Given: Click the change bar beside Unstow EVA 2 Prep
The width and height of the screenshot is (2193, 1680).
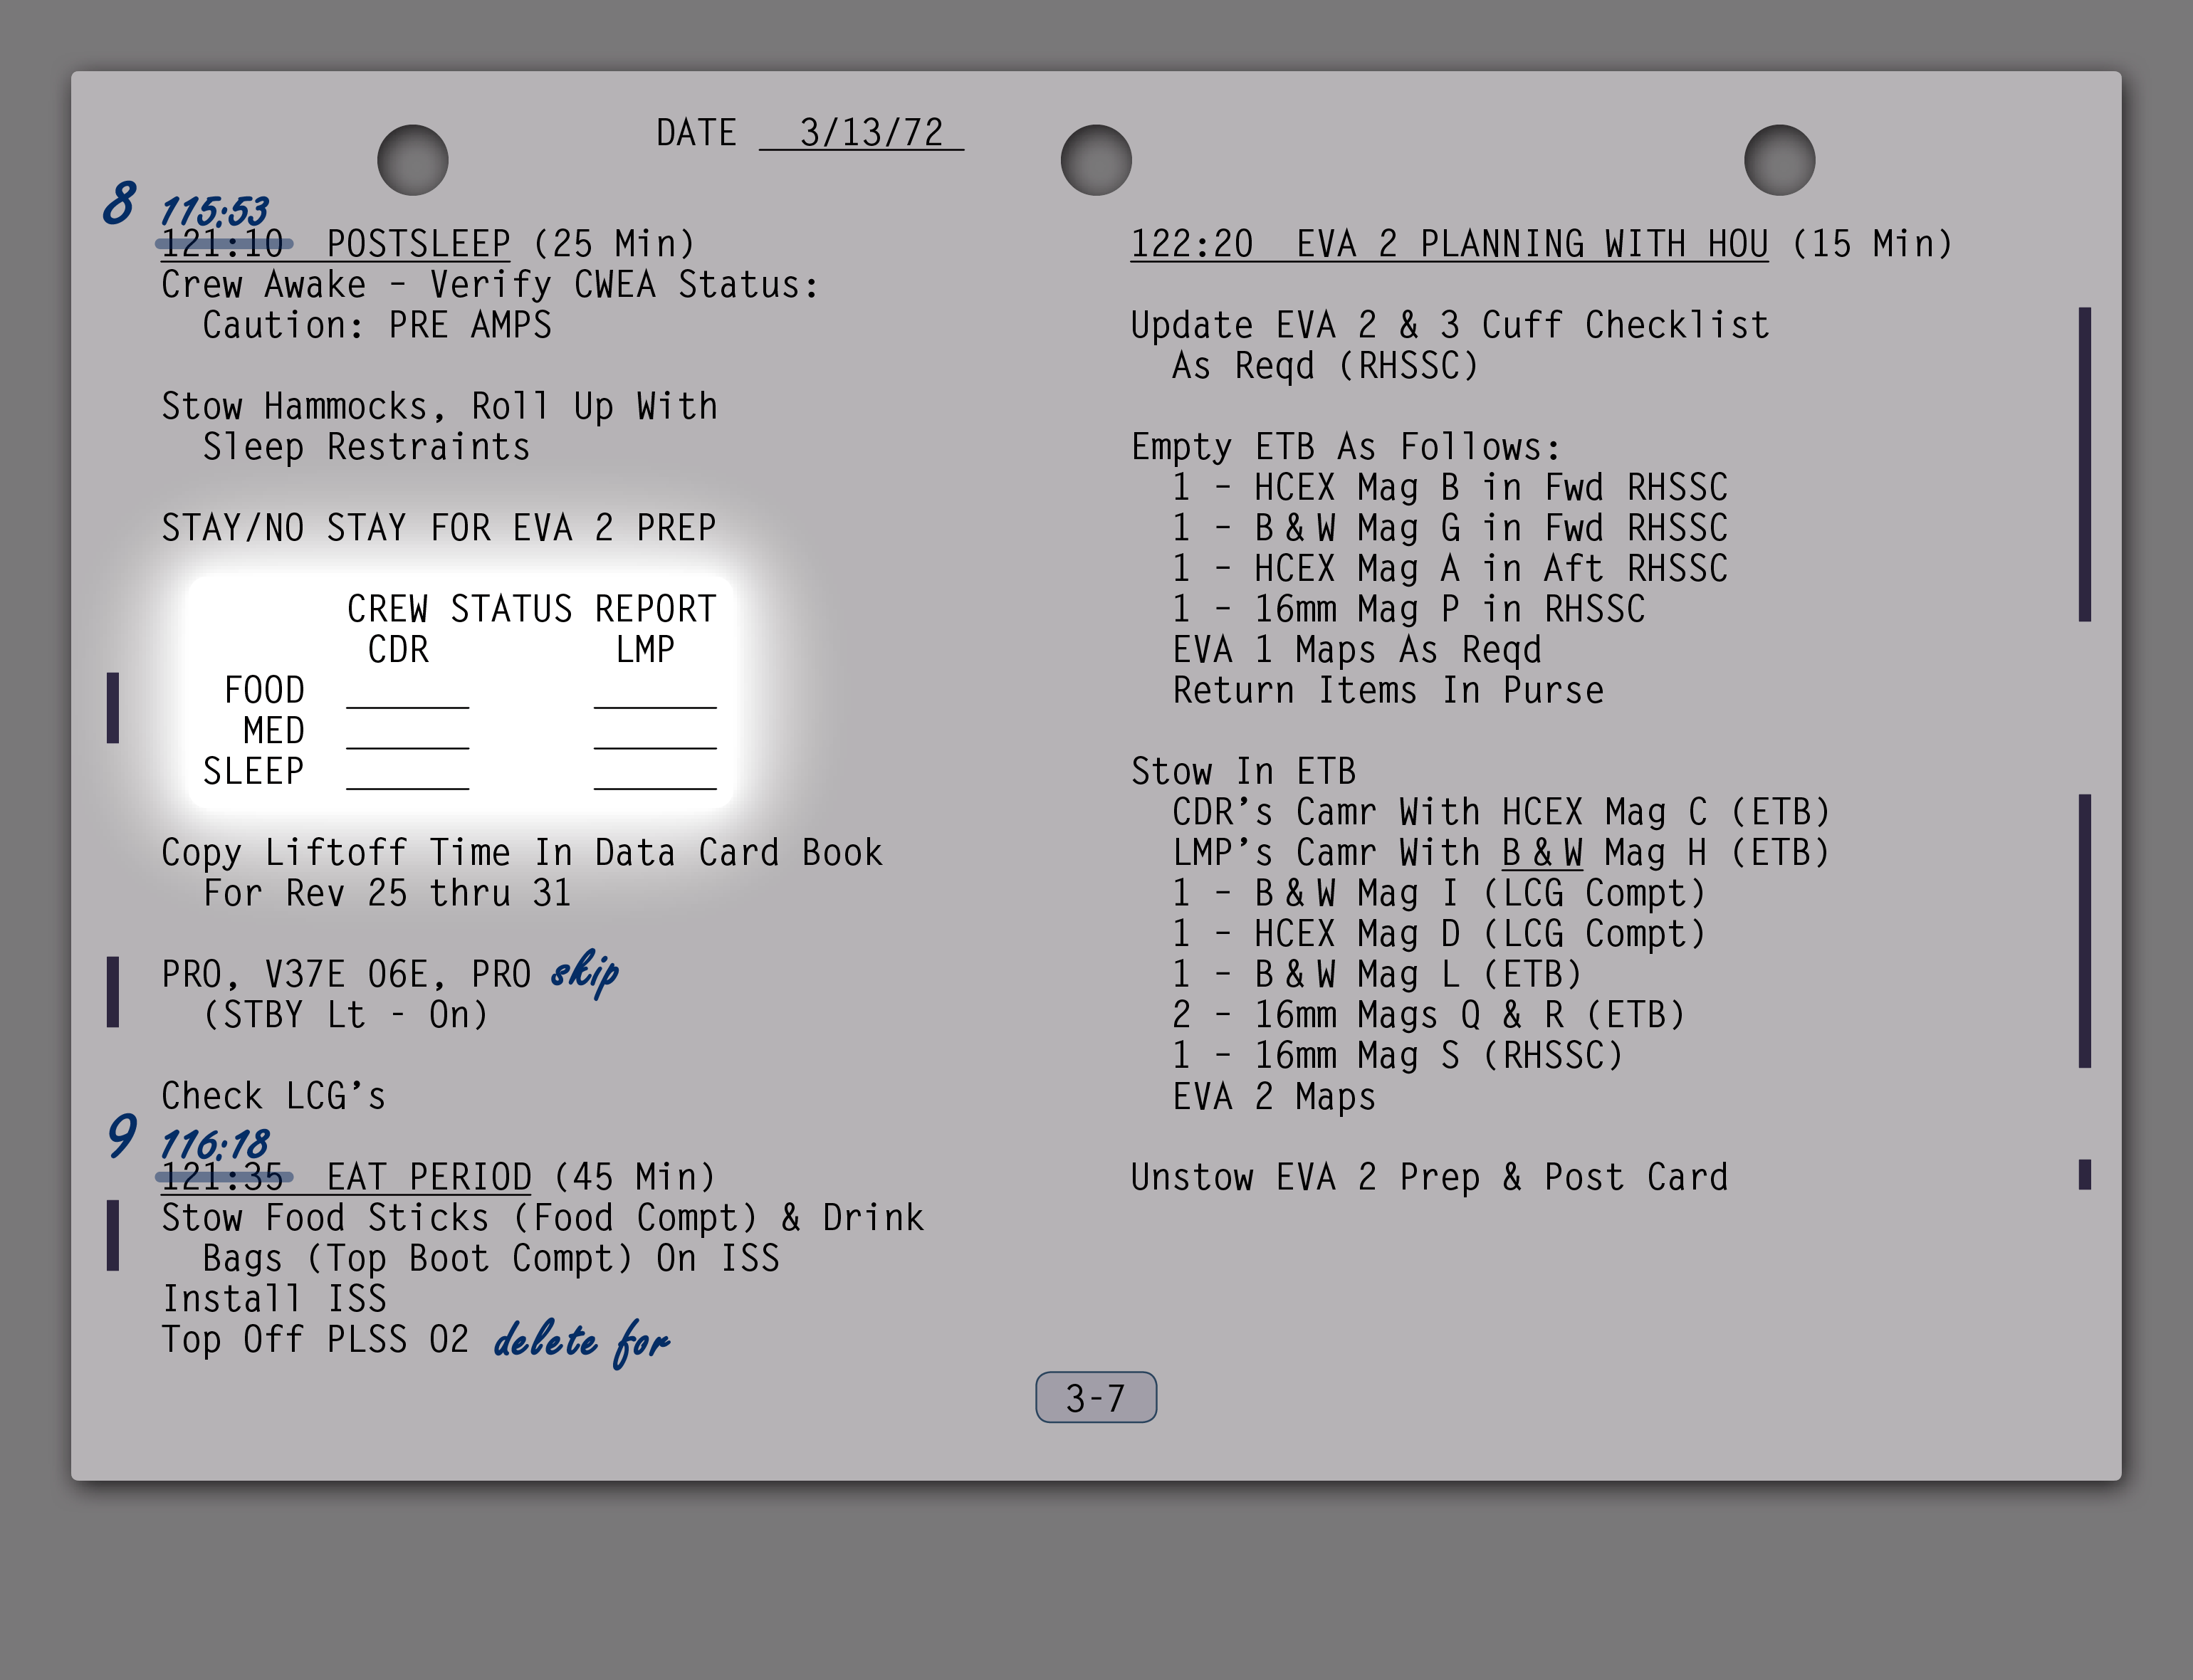Looking at the screenshot, I should tap(2084, 1174).
